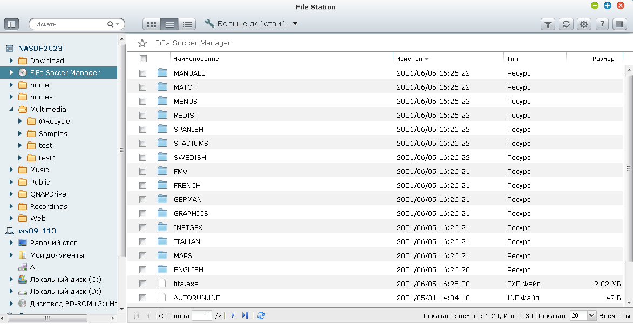Select the NASDF2C23 server icon
Image resolution: width=633 pixels, height=324 pixels.
tap(10, 49)
